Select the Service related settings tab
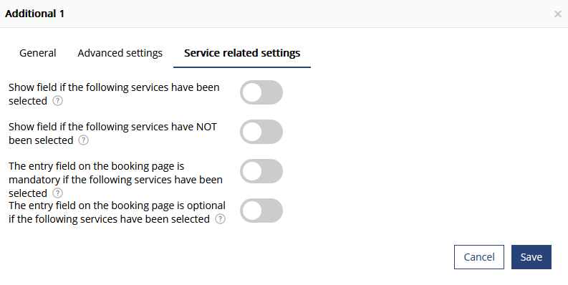 pos(242,53)
